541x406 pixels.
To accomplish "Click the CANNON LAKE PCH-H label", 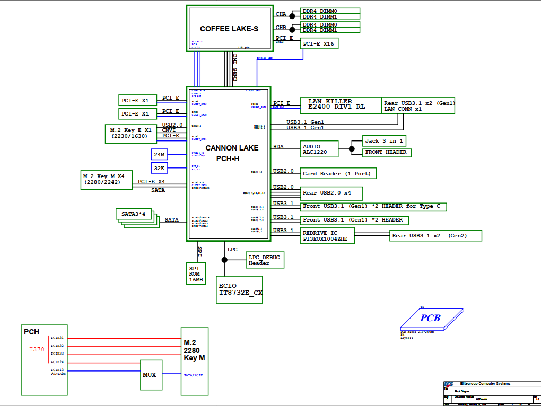I will click(231, 153).
